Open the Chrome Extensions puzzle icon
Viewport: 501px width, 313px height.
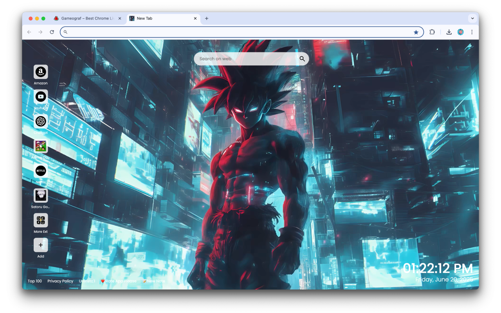coord(432,32)
